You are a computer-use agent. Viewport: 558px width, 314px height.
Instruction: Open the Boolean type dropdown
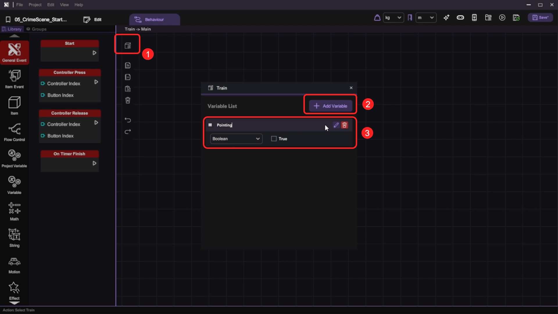[x=236, y=139]
